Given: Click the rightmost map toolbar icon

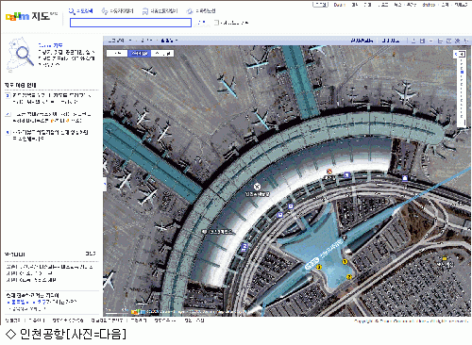Looking at the screenshot, I should pos(466,41).
